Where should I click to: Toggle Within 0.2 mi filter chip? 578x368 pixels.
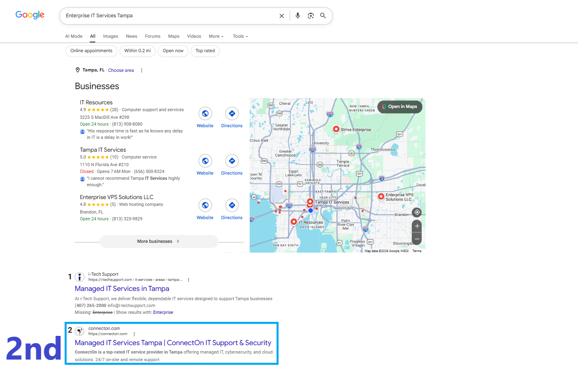tap(138, 51)
